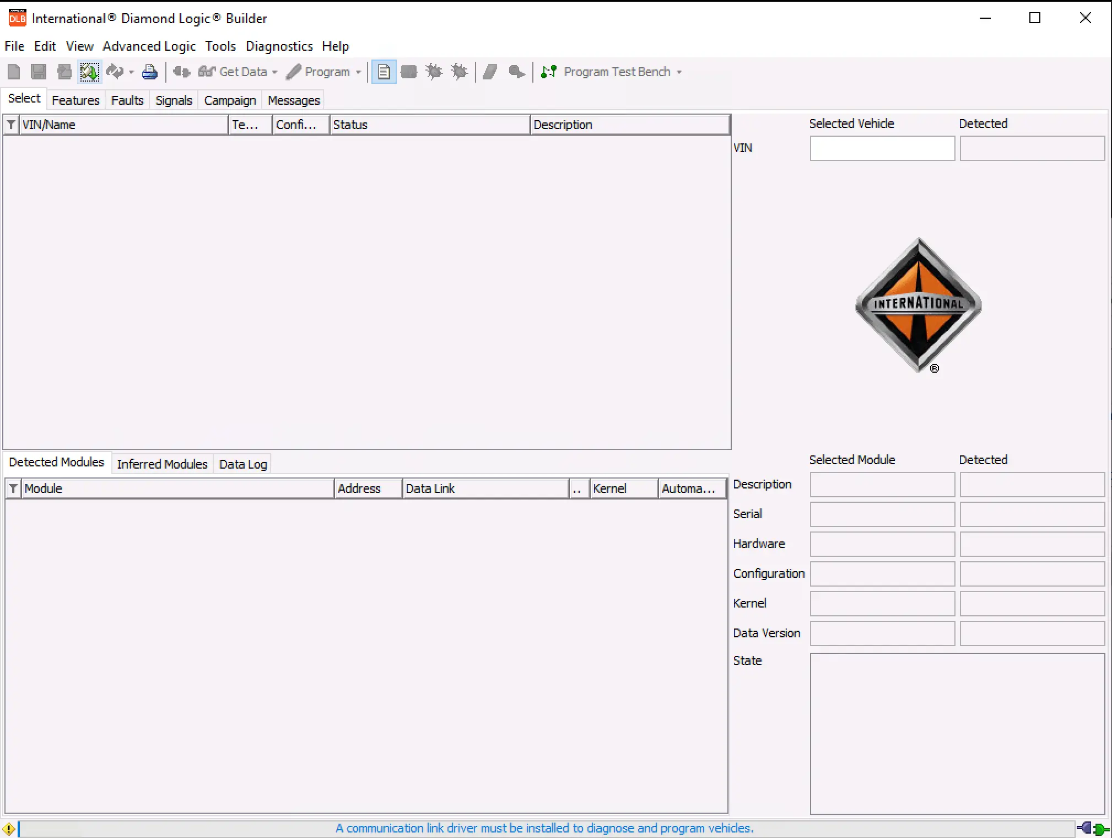The width and height of the screenshot is (1112, 838).
Task: Open the Program Test Bench dropdown arrow
Action: coord(679,72)
